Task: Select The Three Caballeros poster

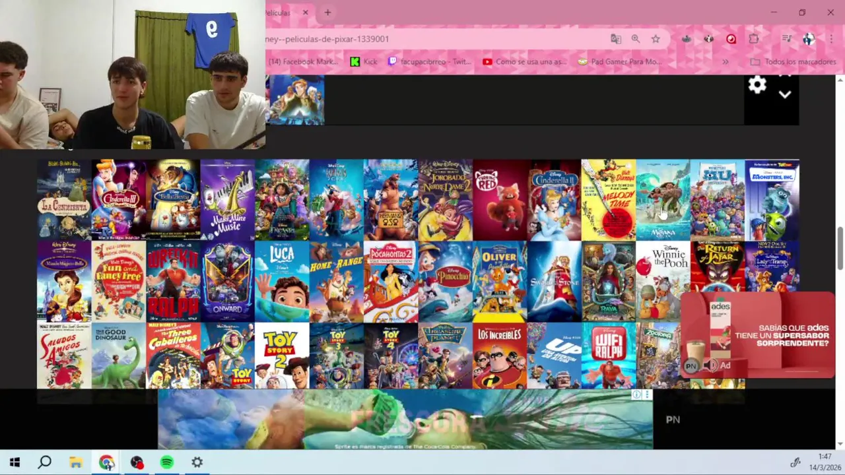Action: [x=173, y=356]
